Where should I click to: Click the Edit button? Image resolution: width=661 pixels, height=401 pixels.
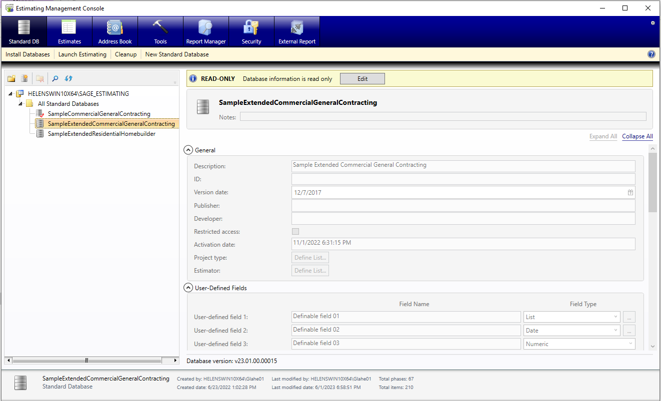[x=362, y=79]
